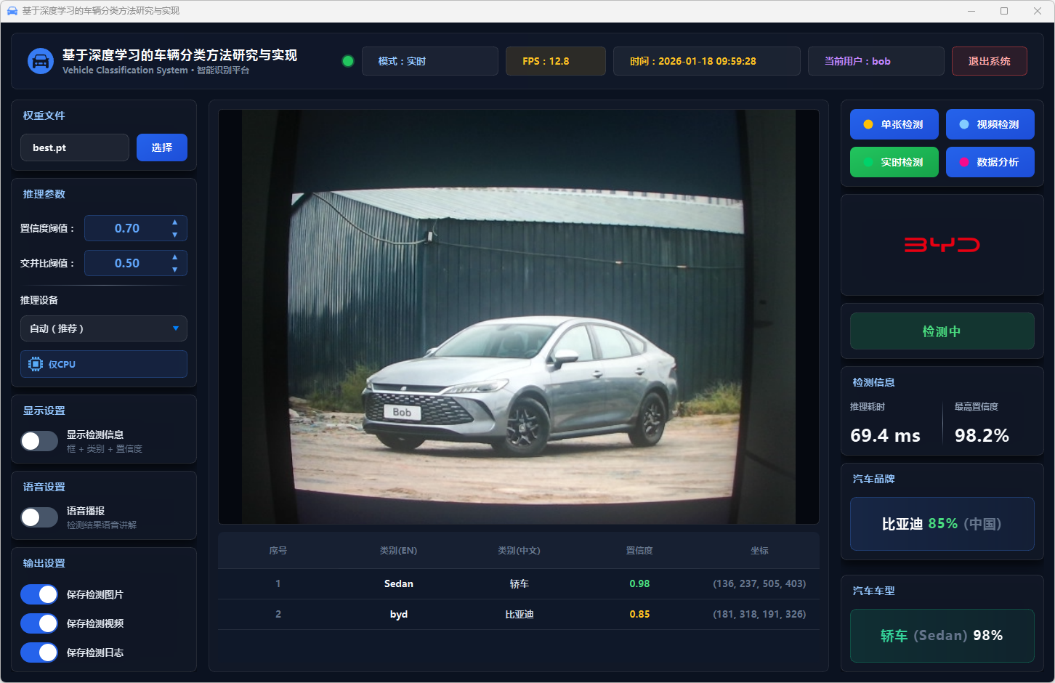The width and height of the screenshot is (1055, 683).
Task: Switch to 实时检测 mode
Action: coord(894,162)
